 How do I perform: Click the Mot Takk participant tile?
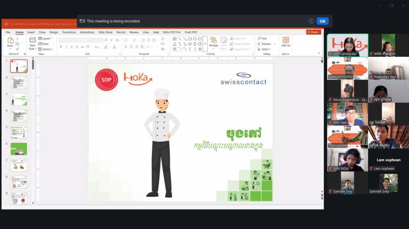tap(348, 114)
